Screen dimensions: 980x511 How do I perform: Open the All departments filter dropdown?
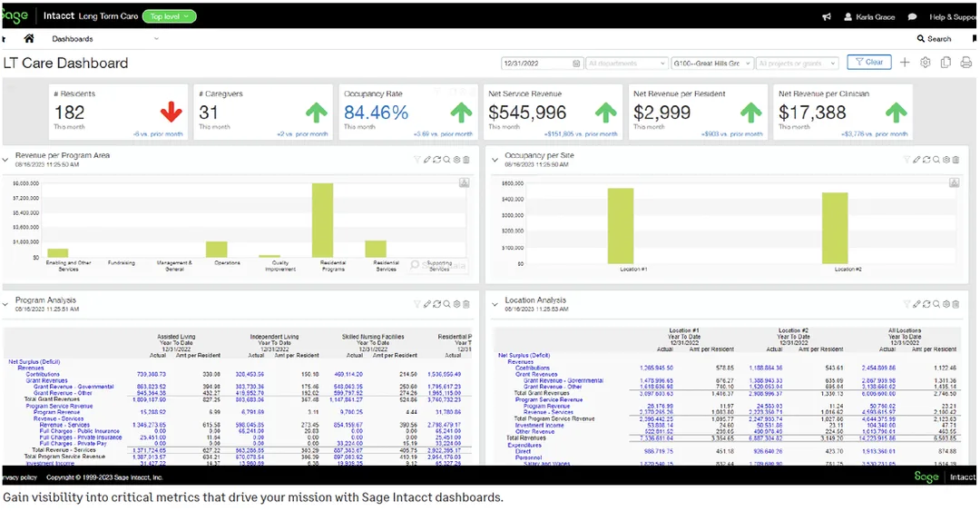pos(627,64)
